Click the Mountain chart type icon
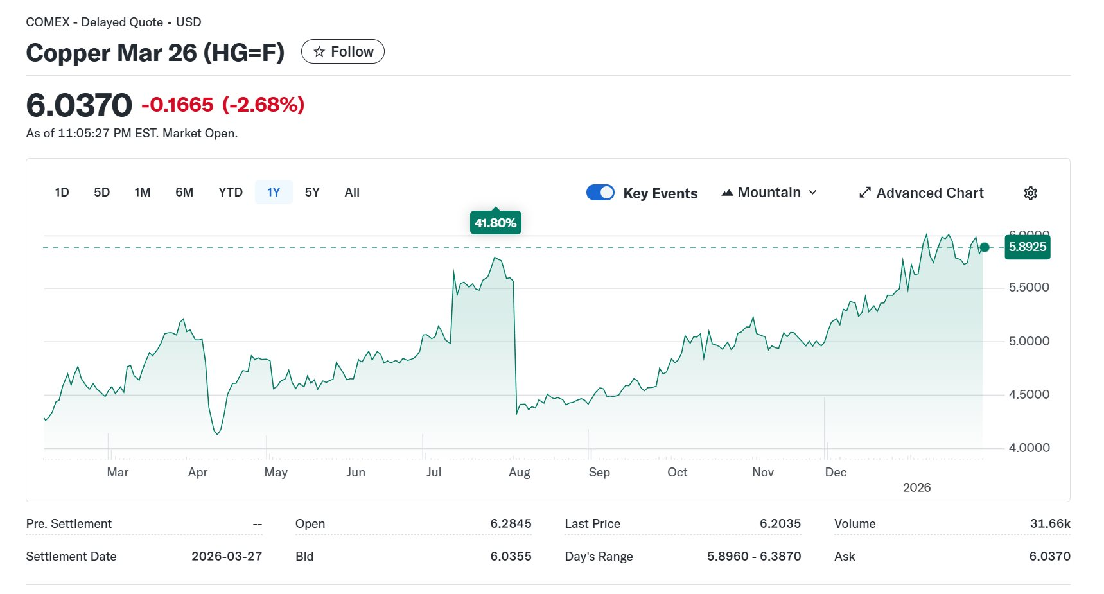 727,193
